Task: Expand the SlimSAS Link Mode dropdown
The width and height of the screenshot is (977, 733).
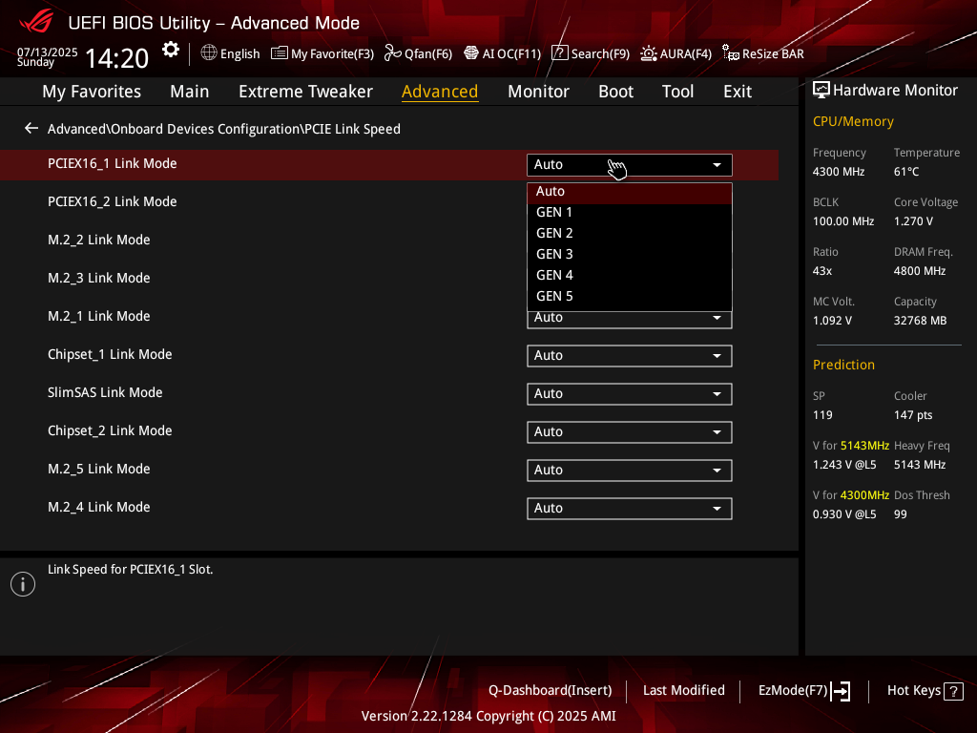Action: click(x=630, y=394)
